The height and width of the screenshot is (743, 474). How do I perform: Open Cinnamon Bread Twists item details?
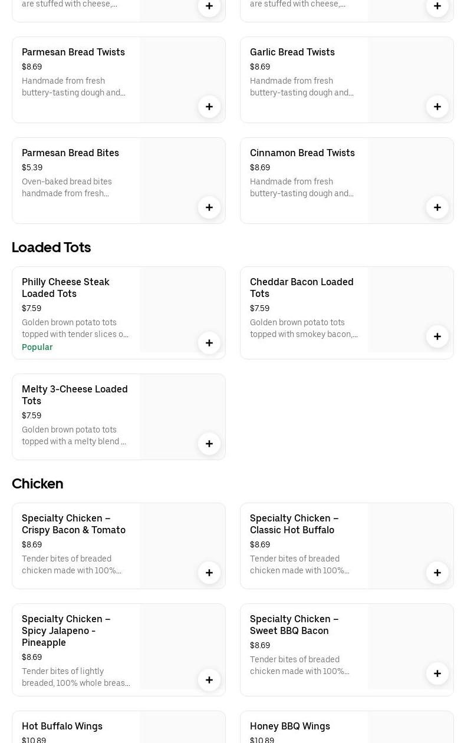tap(302, 153)
